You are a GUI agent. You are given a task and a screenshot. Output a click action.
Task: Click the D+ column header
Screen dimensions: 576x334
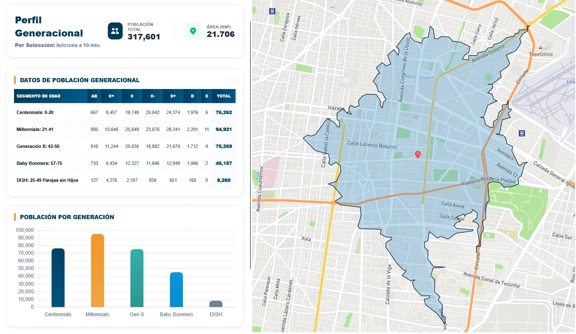click(173, 96)
